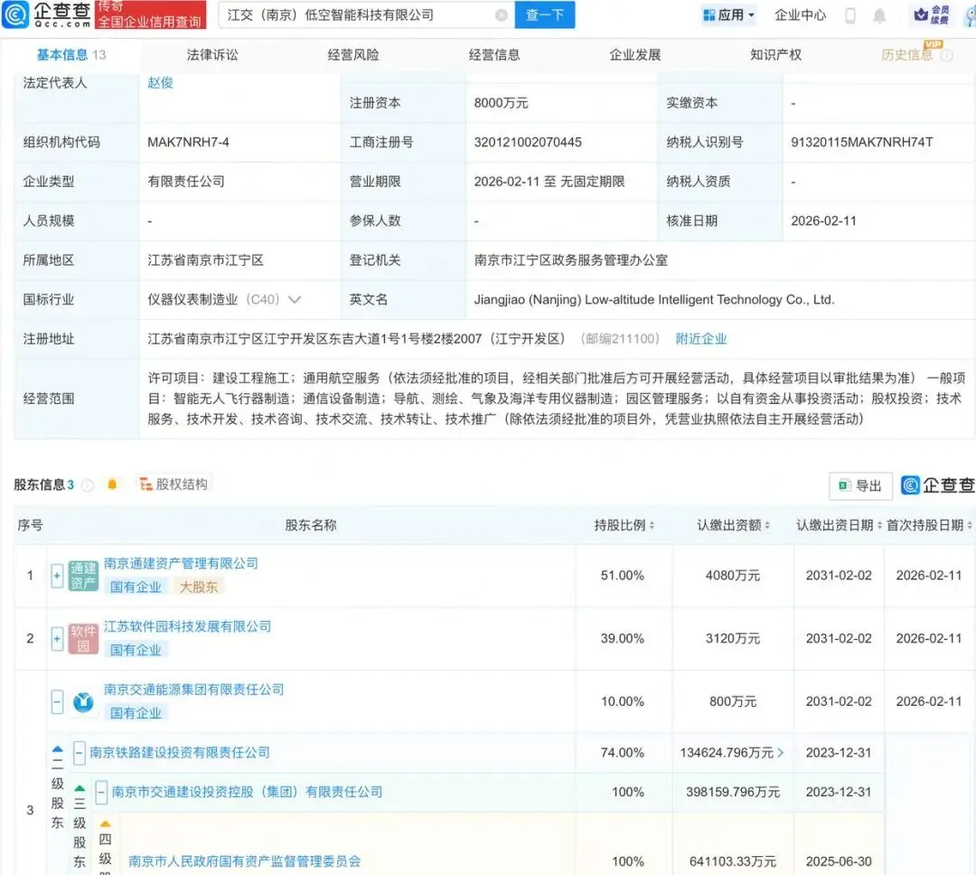Click the 股权结构 chart icon
This screenshot has width=976, height=875.
(145, 484)
